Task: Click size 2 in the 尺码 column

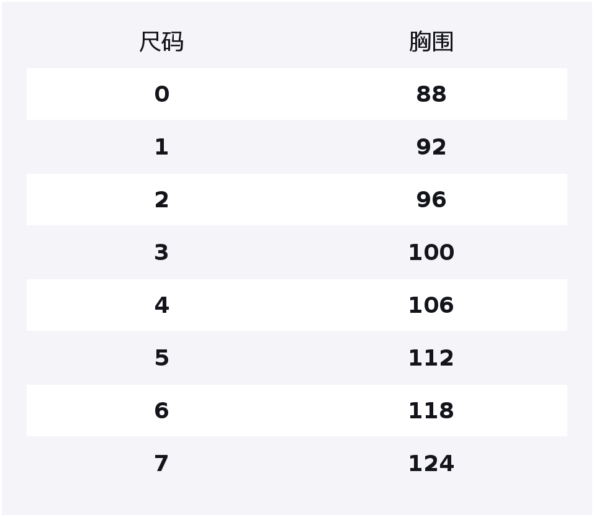Action: point(161,200)
